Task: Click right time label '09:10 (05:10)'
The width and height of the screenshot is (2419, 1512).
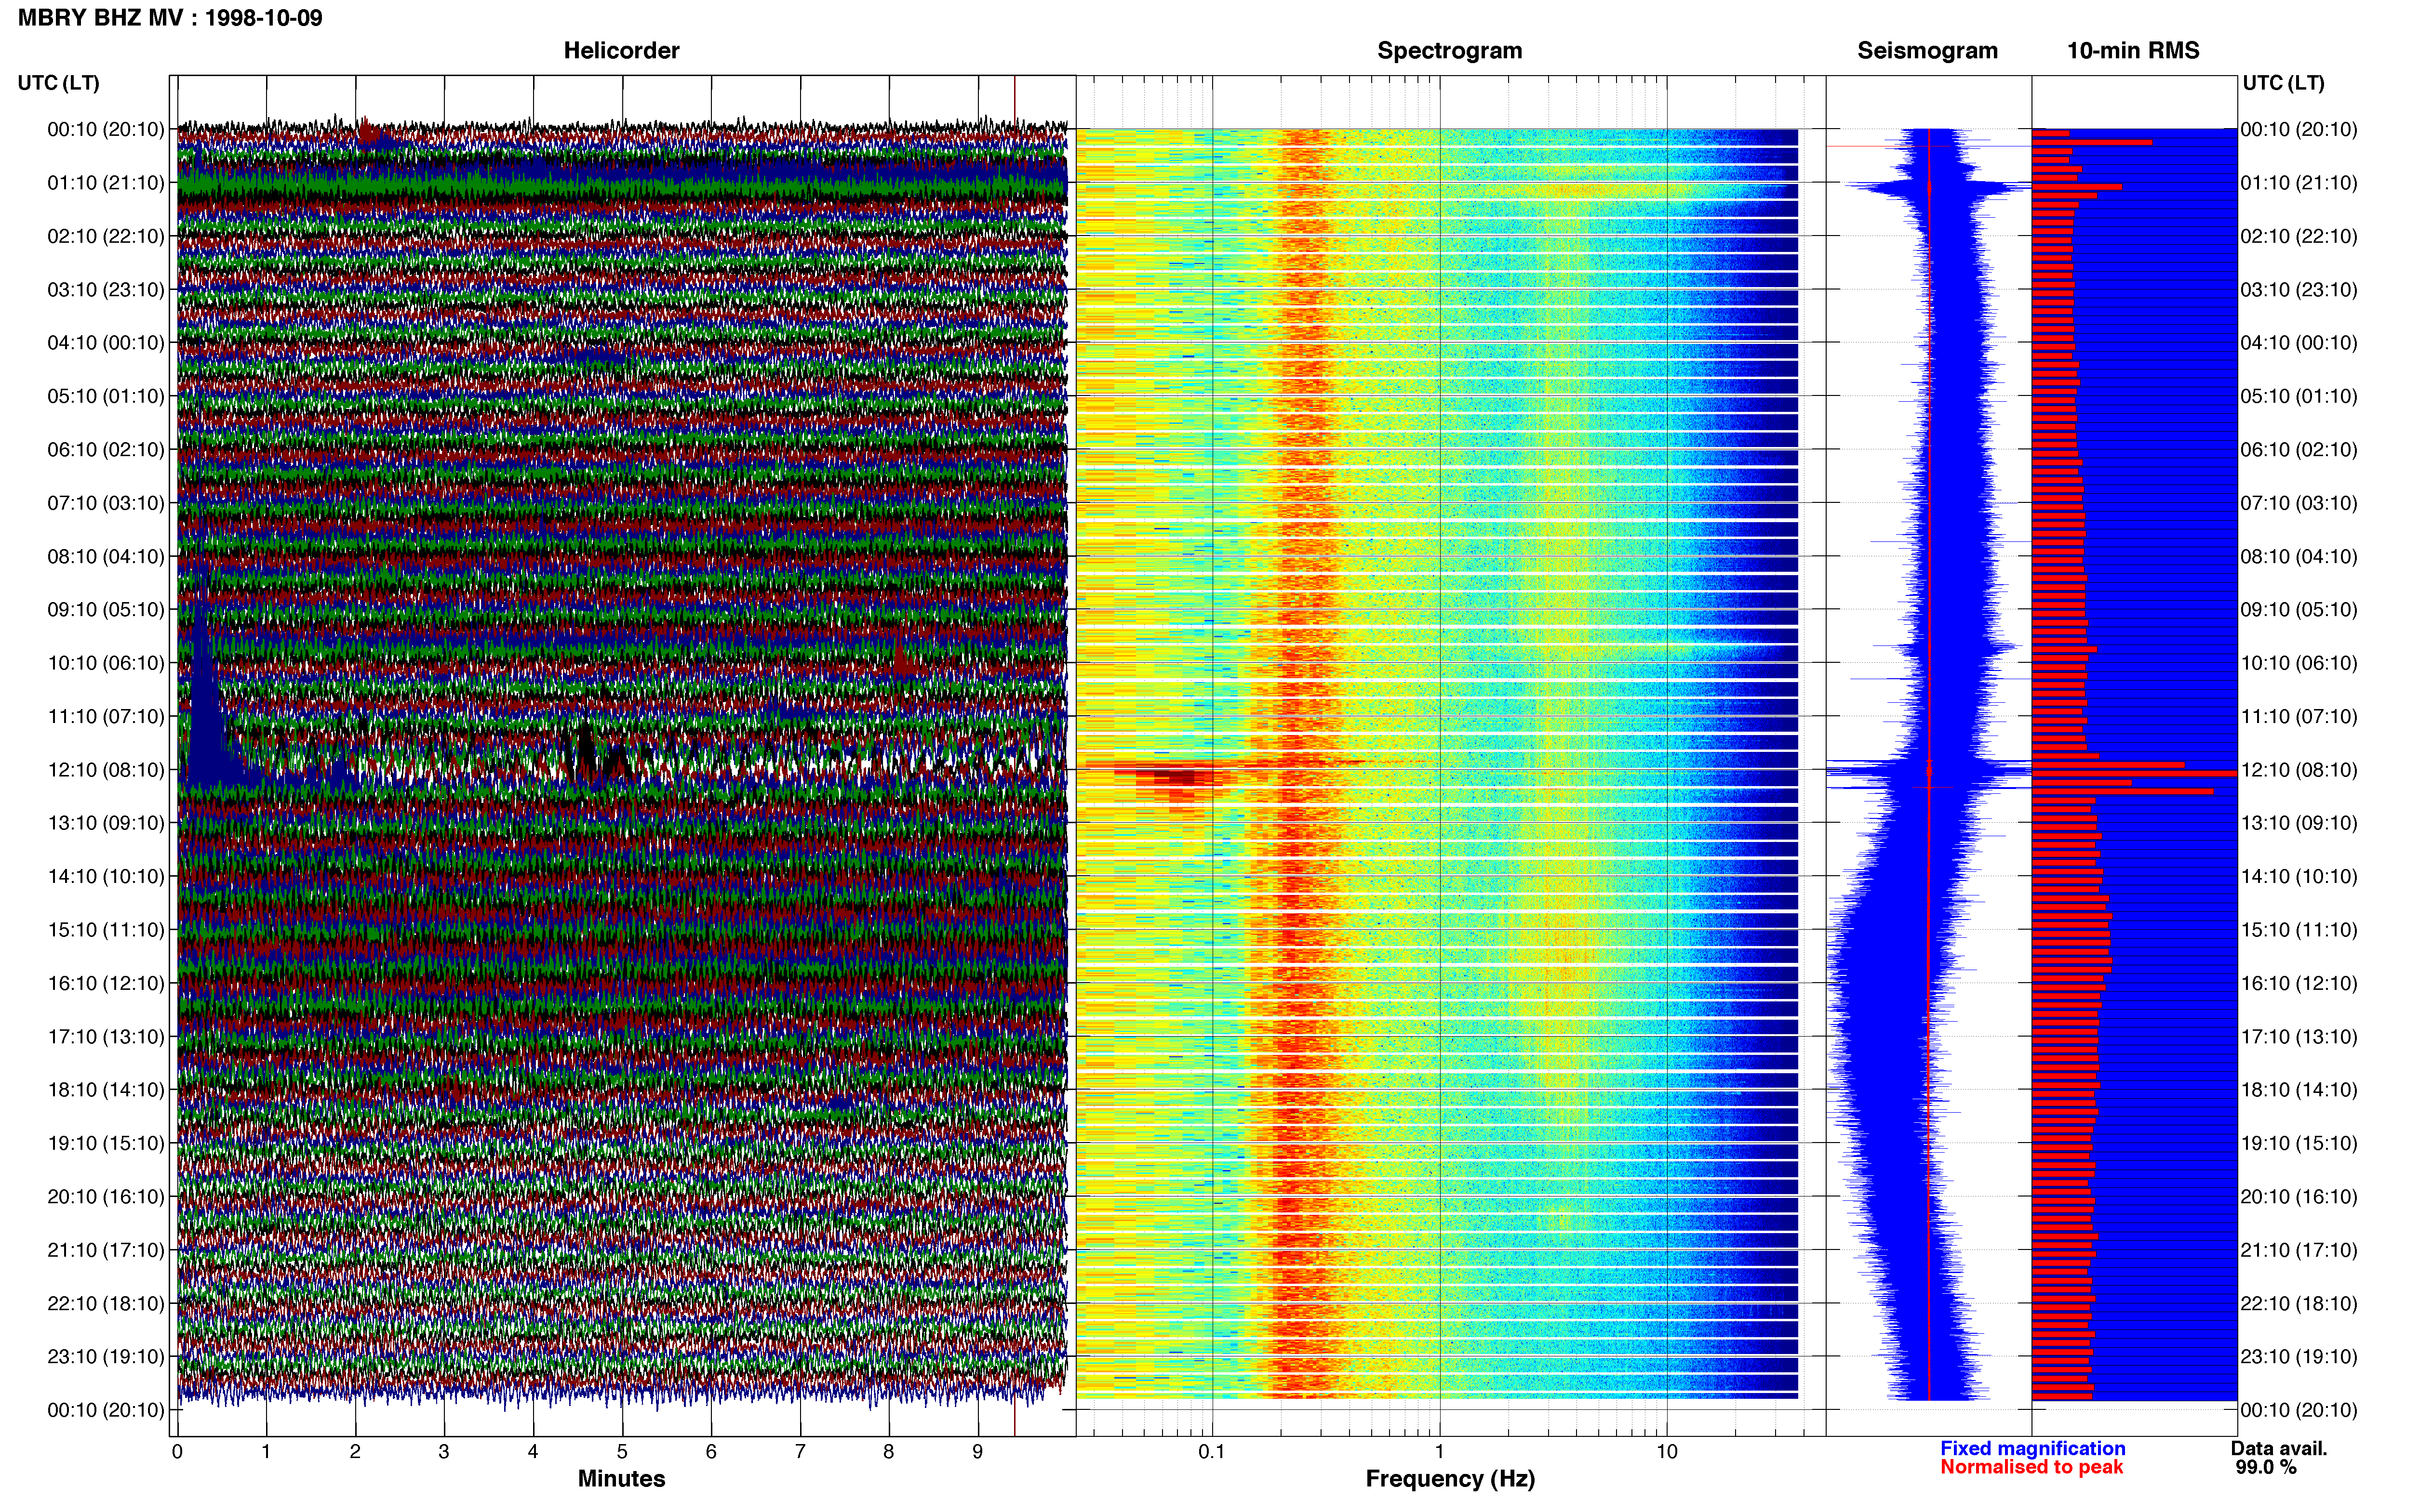Action: [x=2299, y=610]
